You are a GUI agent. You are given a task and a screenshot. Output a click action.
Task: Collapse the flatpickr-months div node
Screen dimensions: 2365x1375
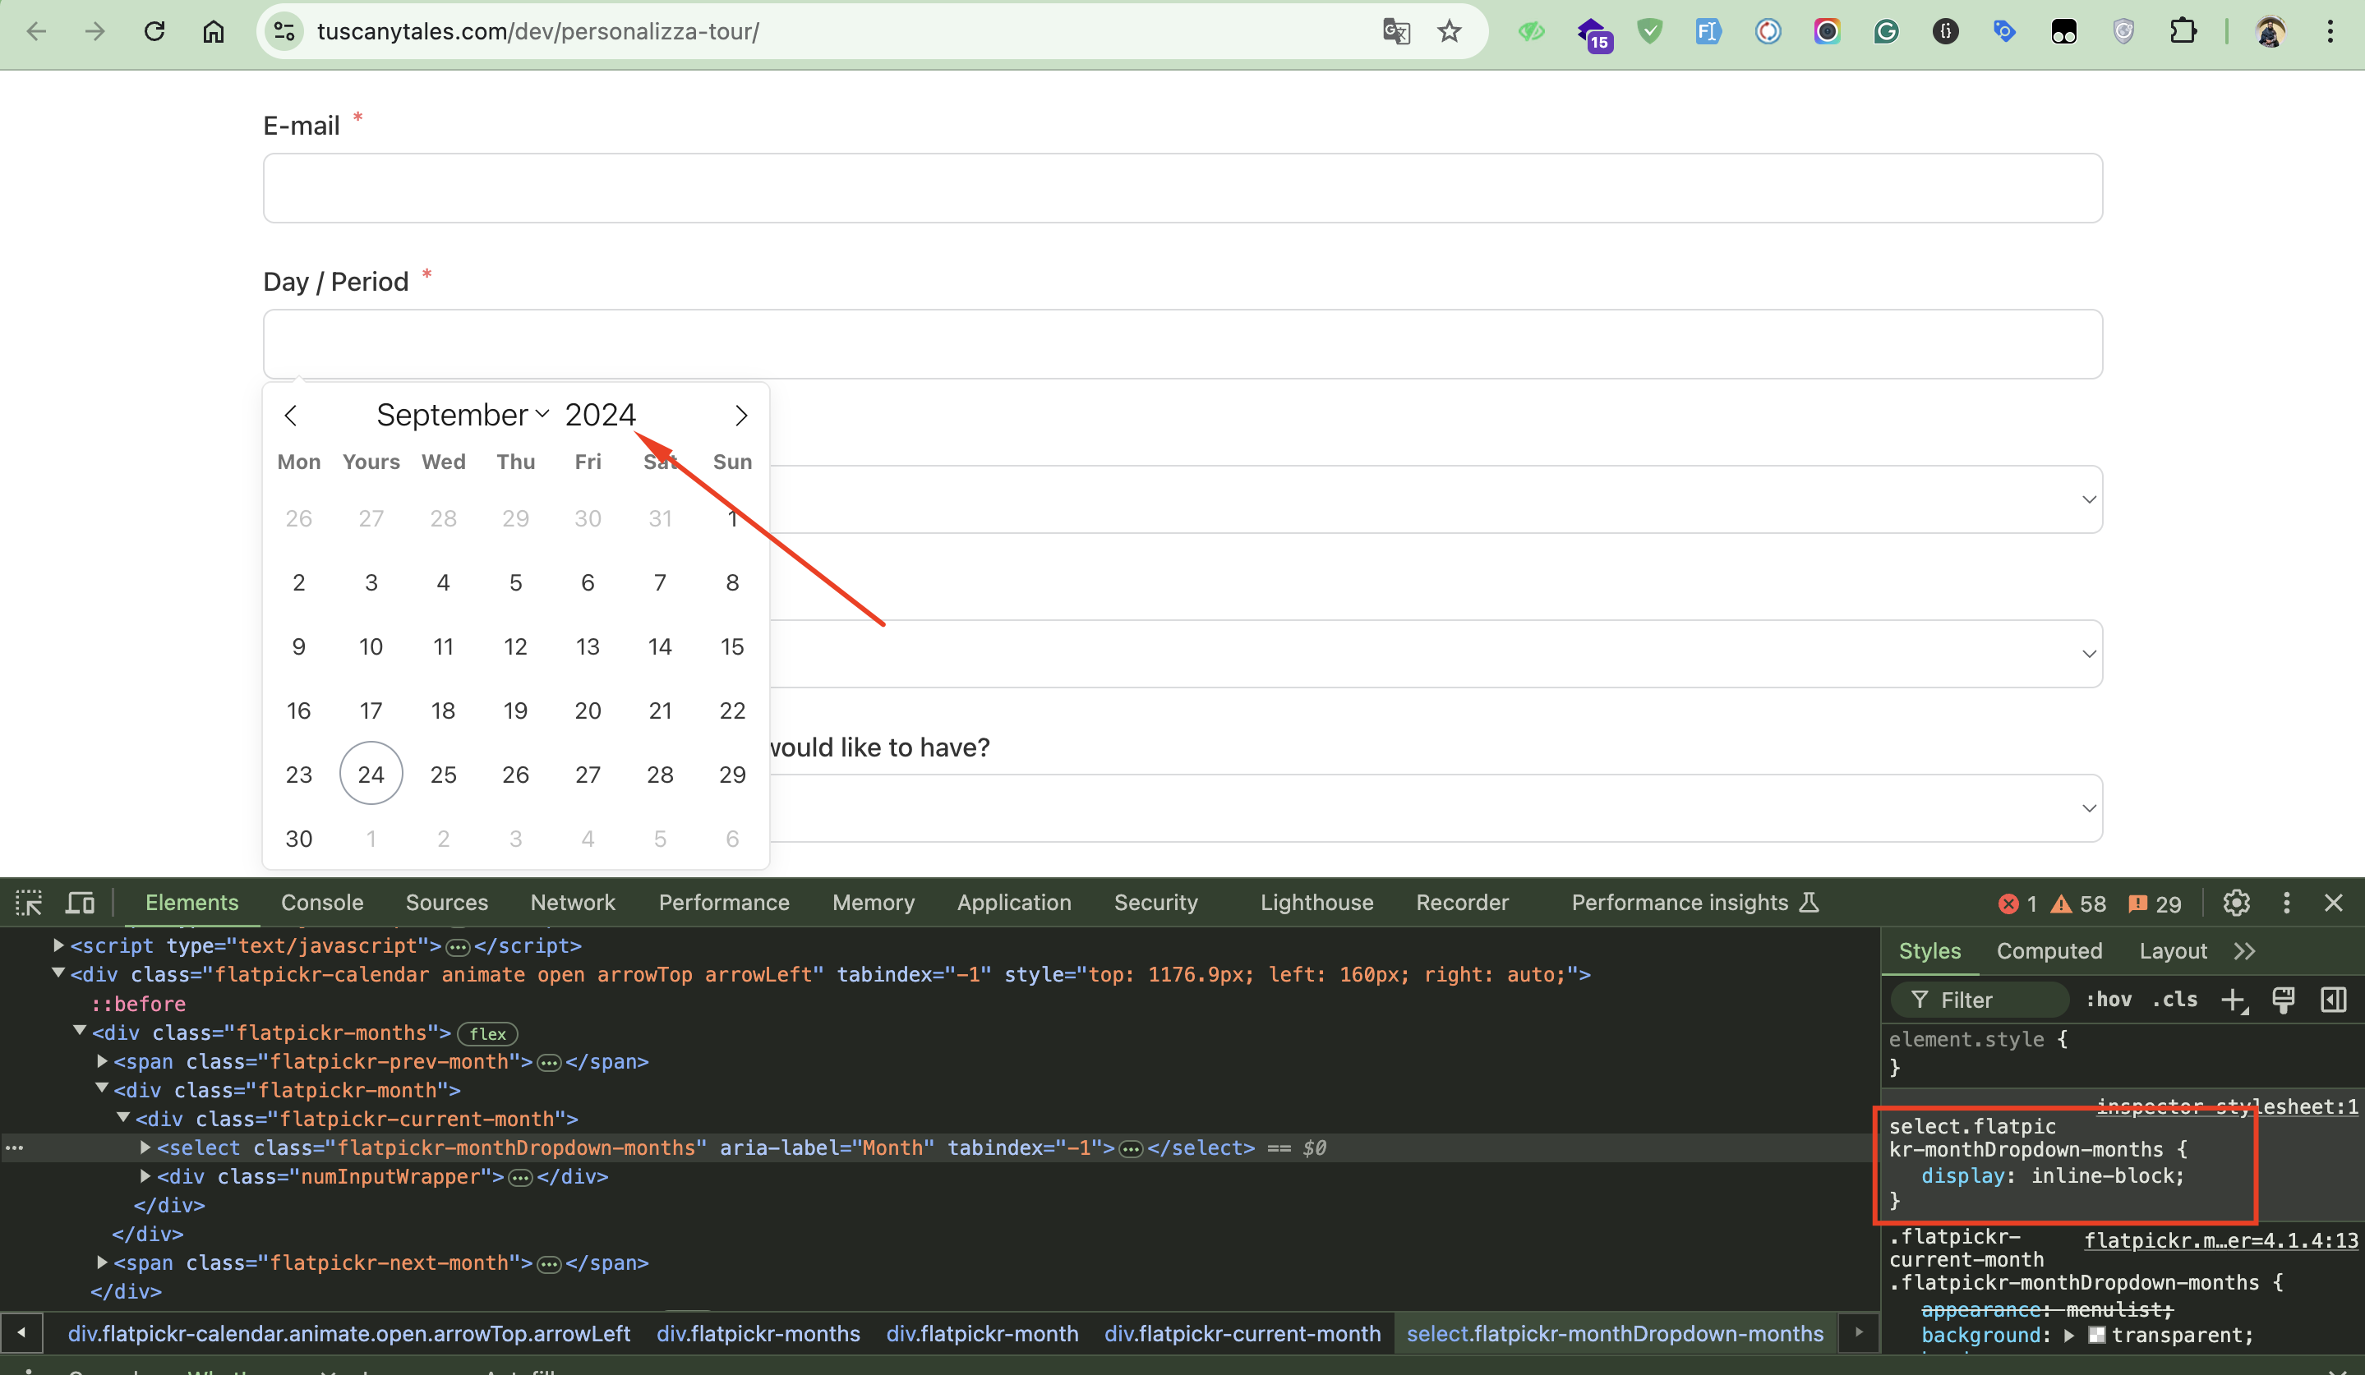(x=80, y=1032)
